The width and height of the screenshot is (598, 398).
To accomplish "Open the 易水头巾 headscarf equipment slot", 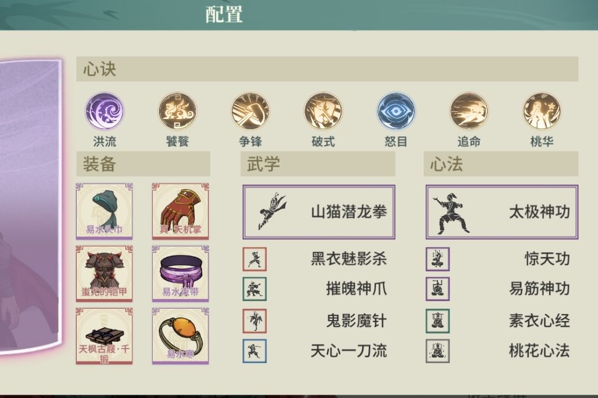I will point(104,211).
